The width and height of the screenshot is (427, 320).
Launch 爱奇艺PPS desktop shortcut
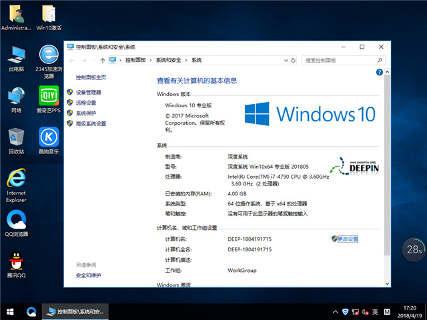pyautogui.click(x=49, y=99)
